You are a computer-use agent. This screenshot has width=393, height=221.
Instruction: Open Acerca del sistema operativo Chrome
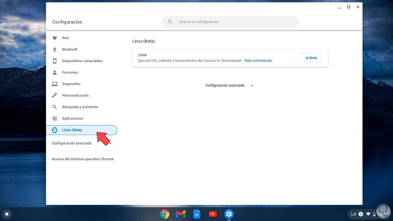coord(83,159)
